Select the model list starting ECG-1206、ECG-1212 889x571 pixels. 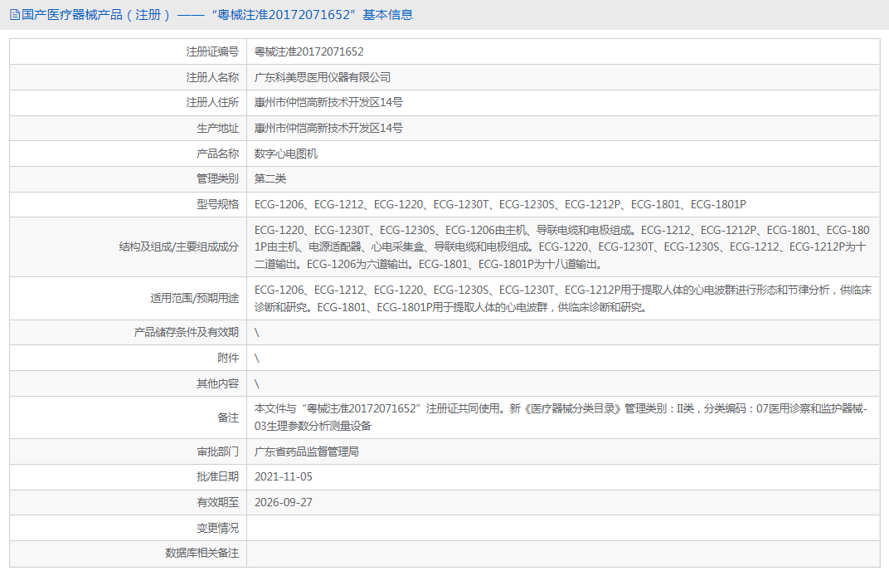500,204
